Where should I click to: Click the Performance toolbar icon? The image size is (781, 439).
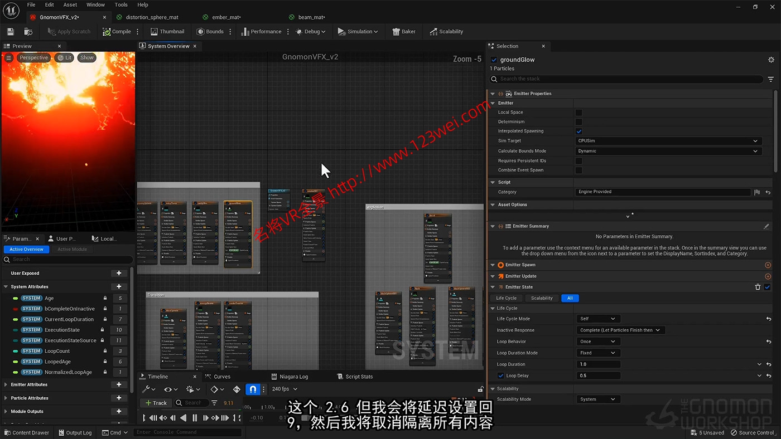pos(262,31)
